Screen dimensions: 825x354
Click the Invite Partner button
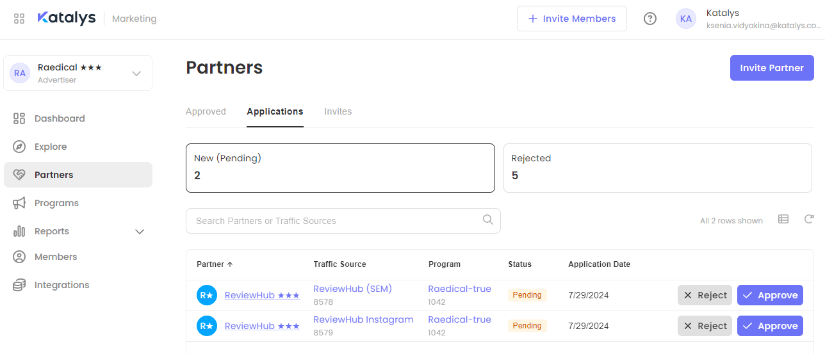[x=771, y=68]
